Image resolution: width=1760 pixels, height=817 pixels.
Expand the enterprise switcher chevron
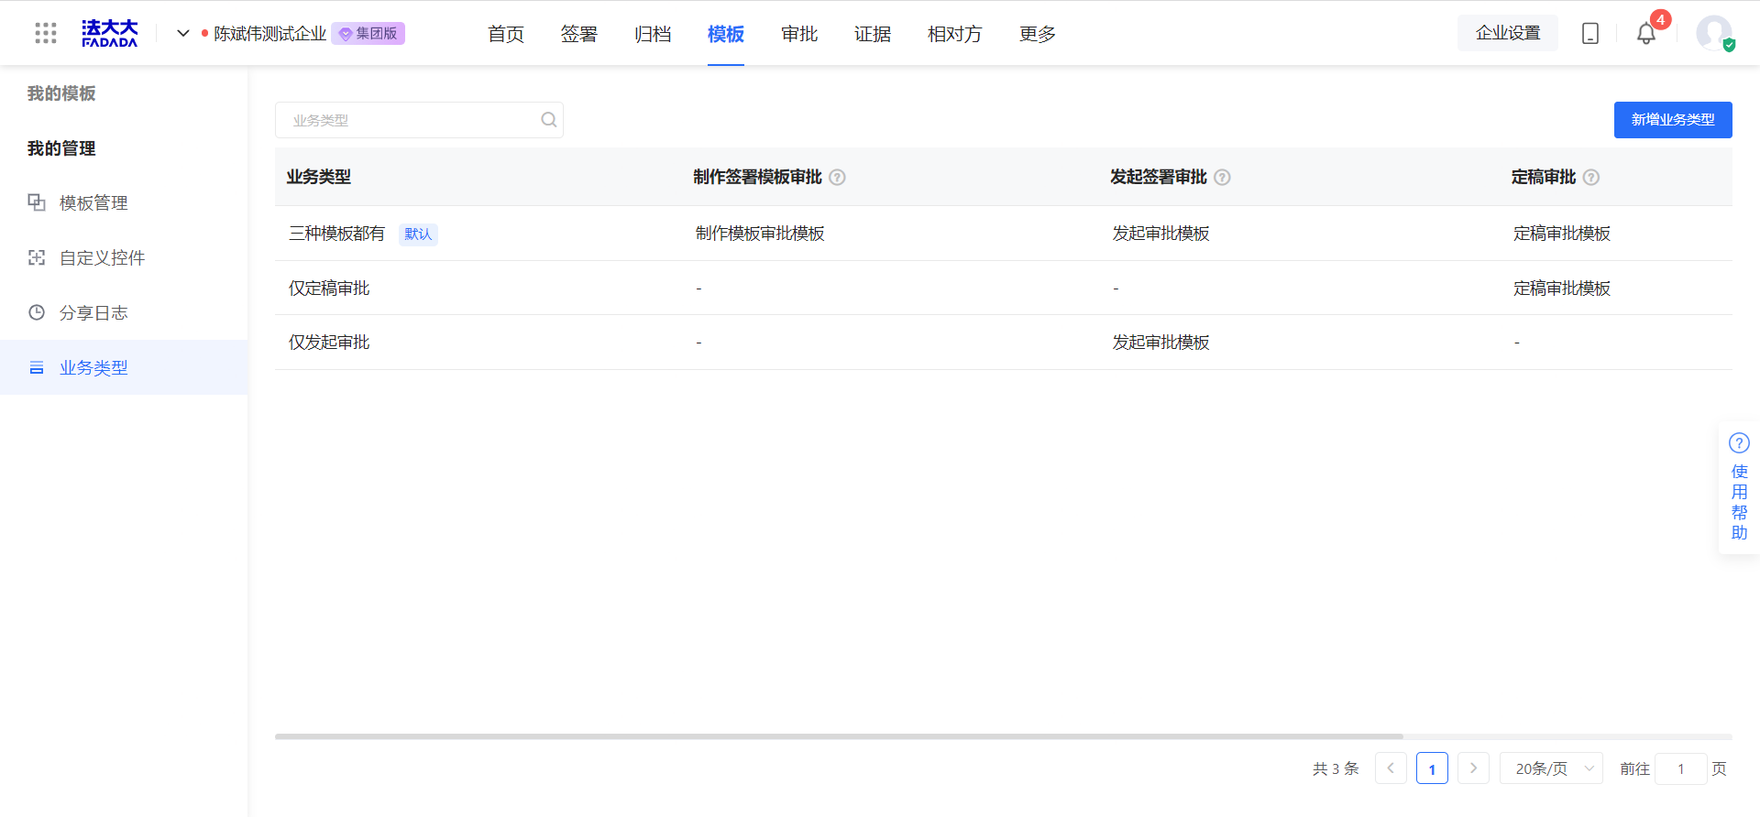click(182, 33)
